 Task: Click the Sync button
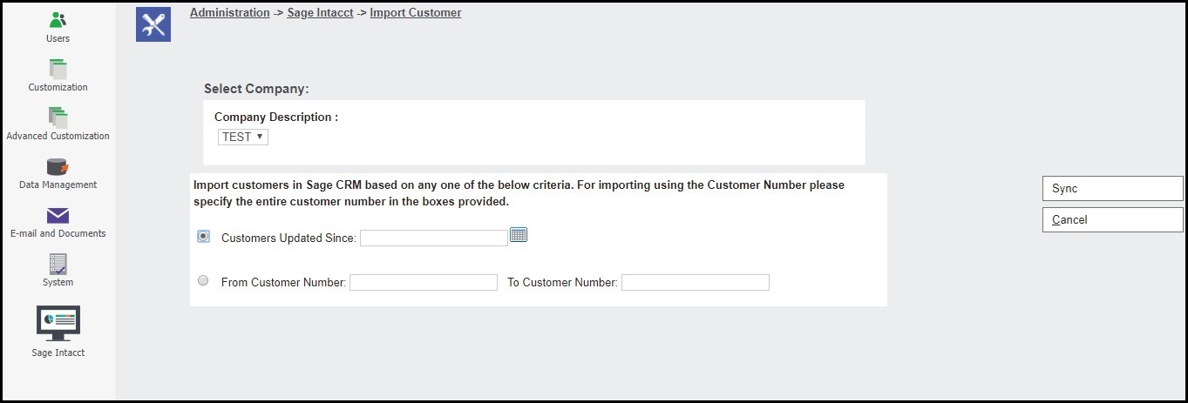pos(1112,188)
